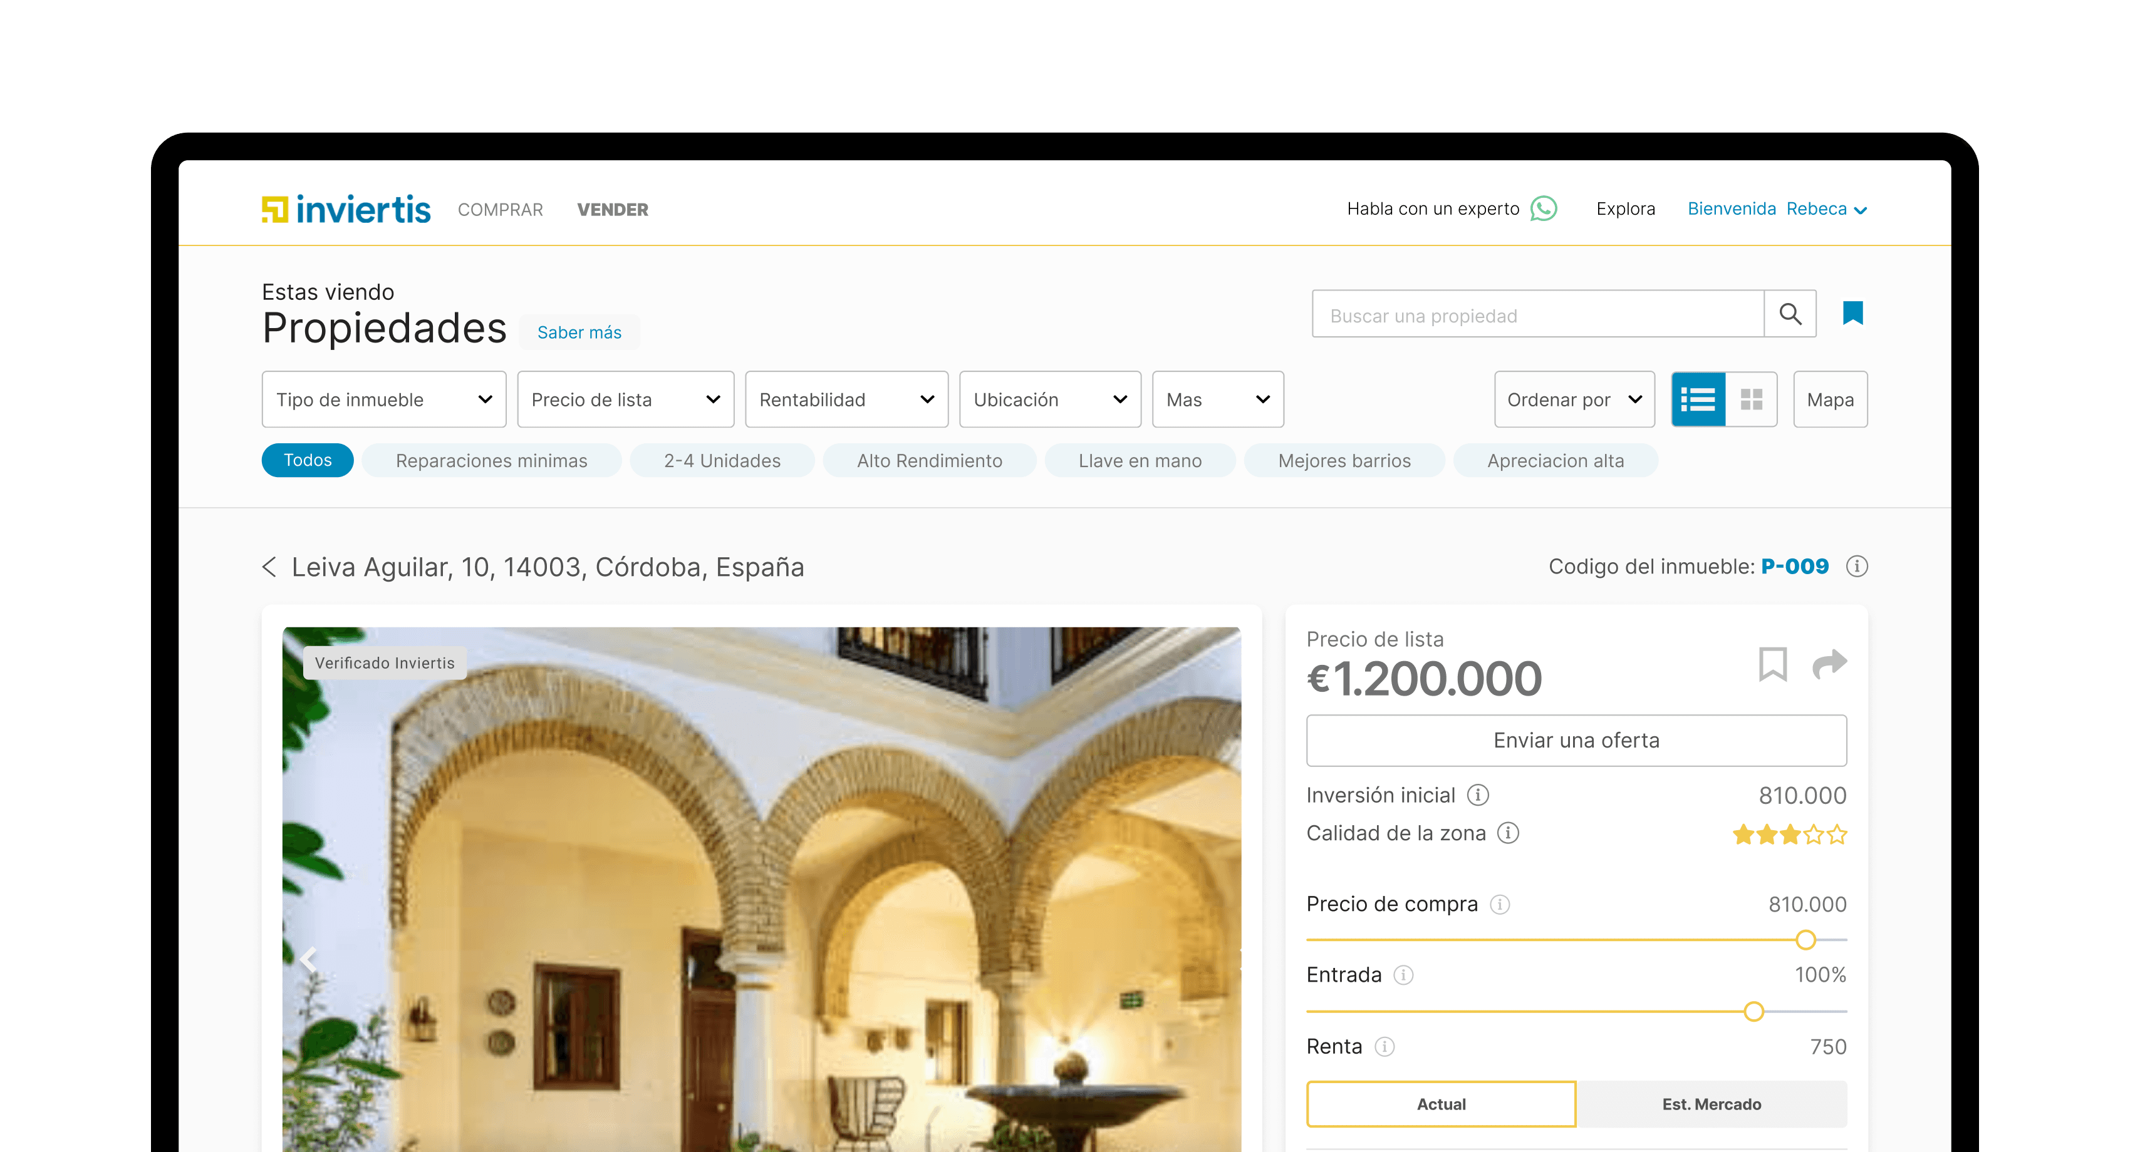
Task: Go back using the arrow before the address
Action: [269, 567]
